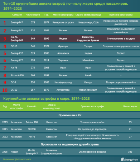Select the CRJ200 aircraft cell
The height and width of the screenshot is (162, 140).
[x=32, y=129]
